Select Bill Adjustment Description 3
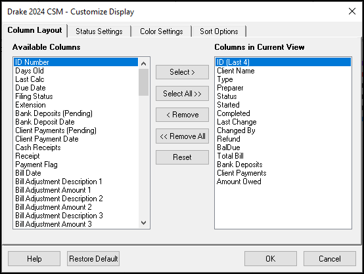364x274 pixels. [x=76, y=216]
